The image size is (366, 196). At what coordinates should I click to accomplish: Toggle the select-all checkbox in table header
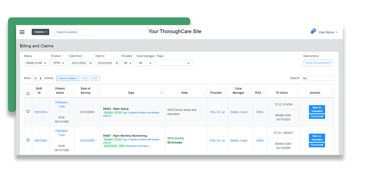coord(28,94)
